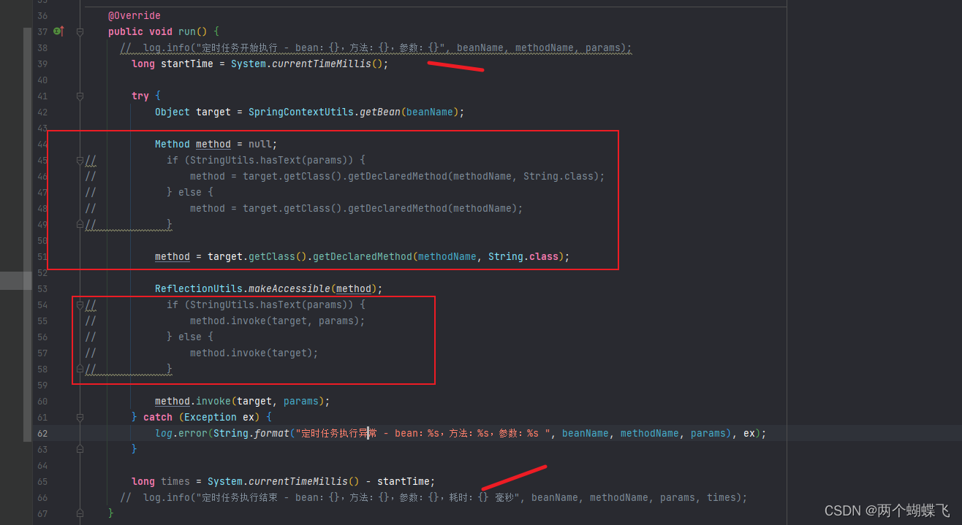962x525 pixels.
Task: Click getDeclaredMethod on line 51
Action: click(363, 256)
